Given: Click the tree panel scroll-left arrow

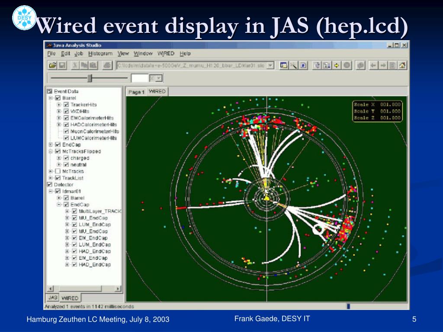Looking at the screenshot, I should 50,288.
